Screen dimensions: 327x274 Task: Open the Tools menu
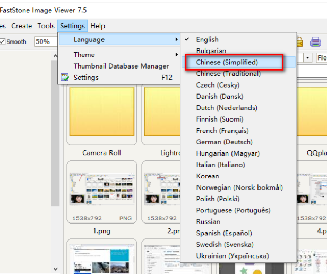click(46, 25)
